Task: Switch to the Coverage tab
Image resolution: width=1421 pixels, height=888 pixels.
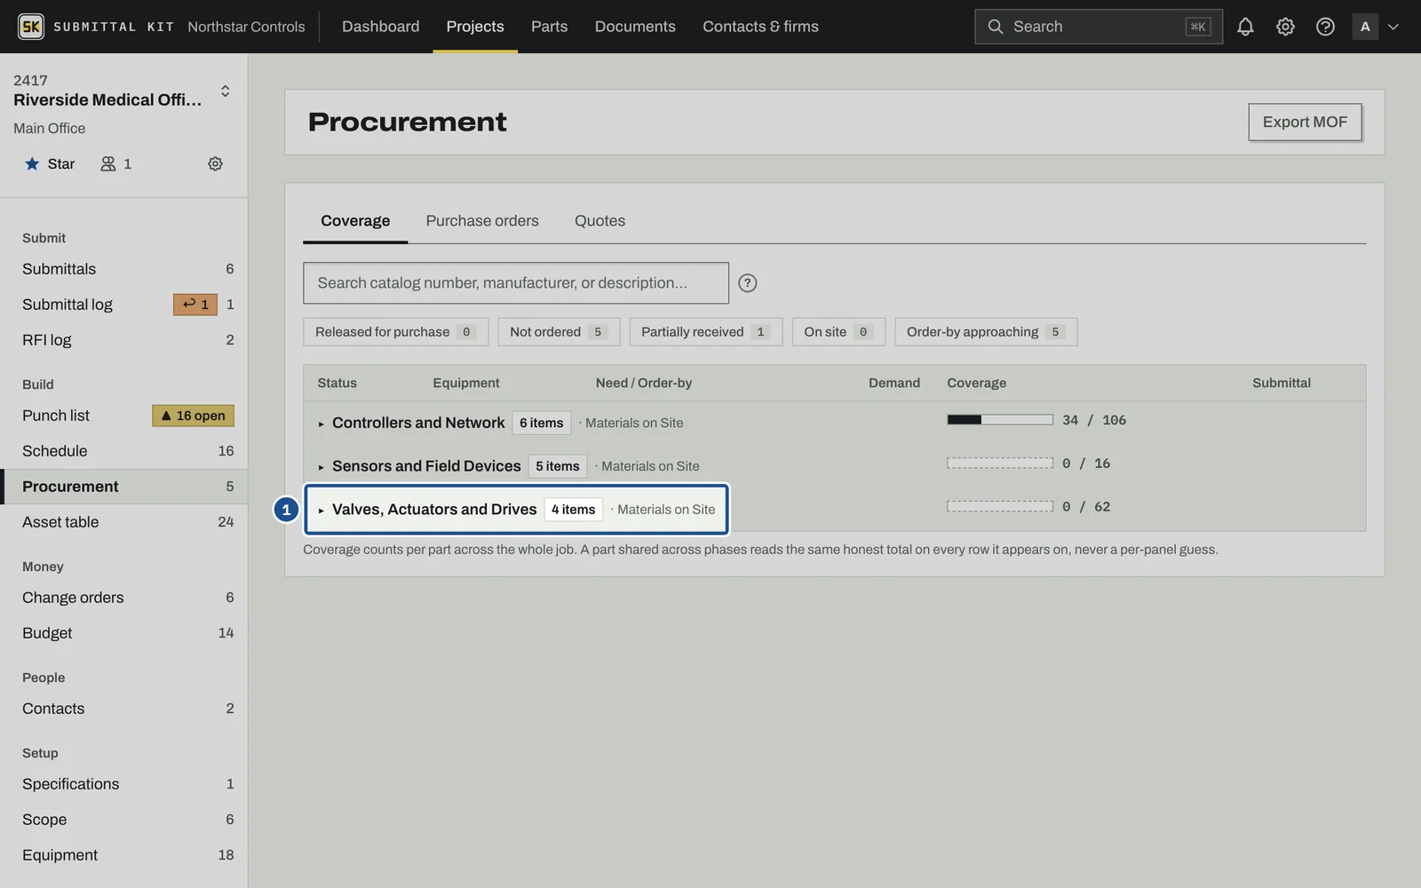Action: [x=355, y=221]
